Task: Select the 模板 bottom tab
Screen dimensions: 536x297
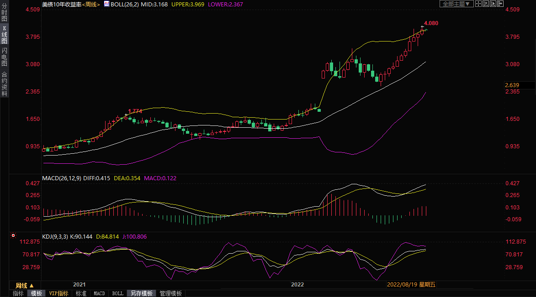Action: (x=37, y=293)
